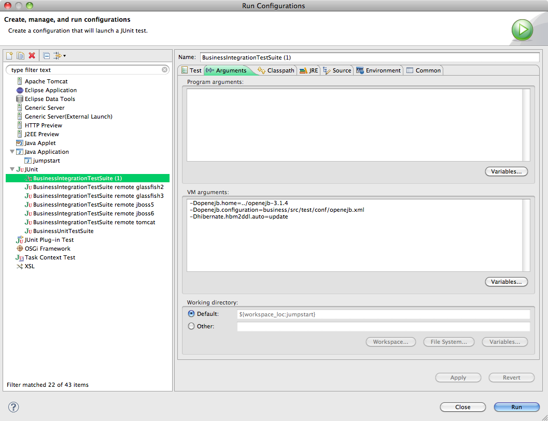Select the Other working directory radio

(191, 326)
